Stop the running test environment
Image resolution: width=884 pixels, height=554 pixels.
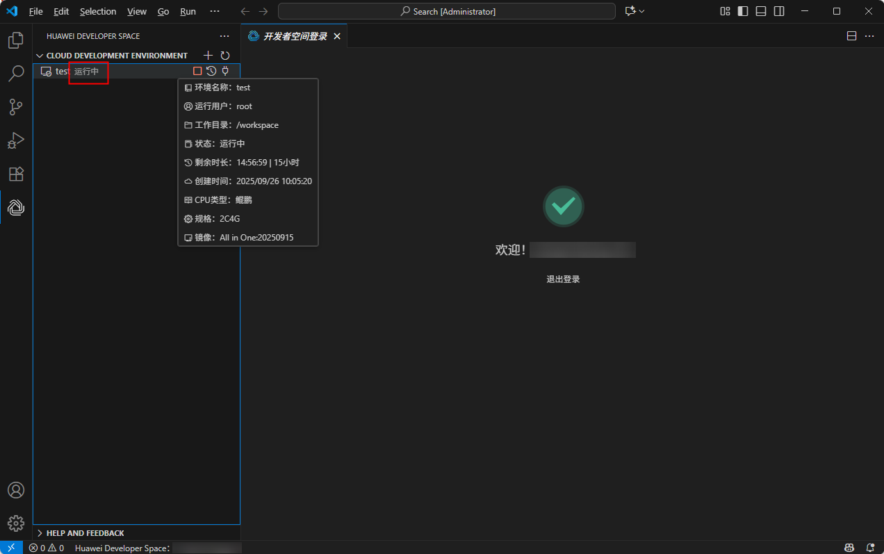click(197, 71)
